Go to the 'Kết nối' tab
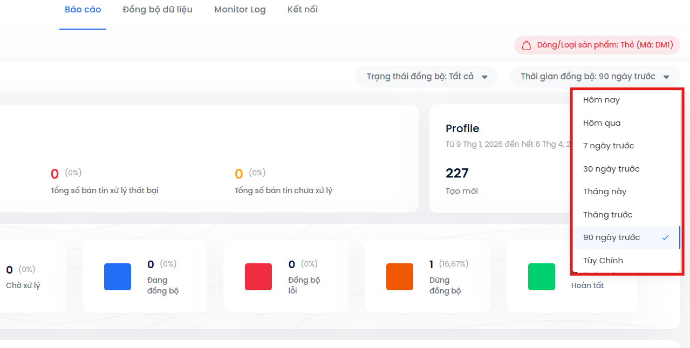Screen dimensions: 690x348 303,10
